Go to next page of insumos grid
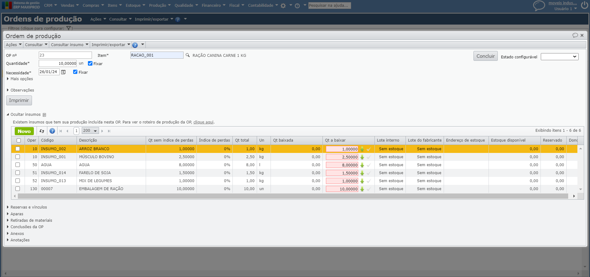Viewport: 590px width, 277px height. point(102,131)
